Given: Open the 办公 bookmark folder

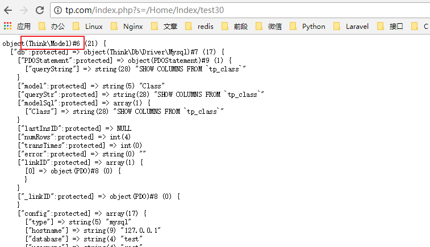Looking at the screenshot, I should coord(52,26).
